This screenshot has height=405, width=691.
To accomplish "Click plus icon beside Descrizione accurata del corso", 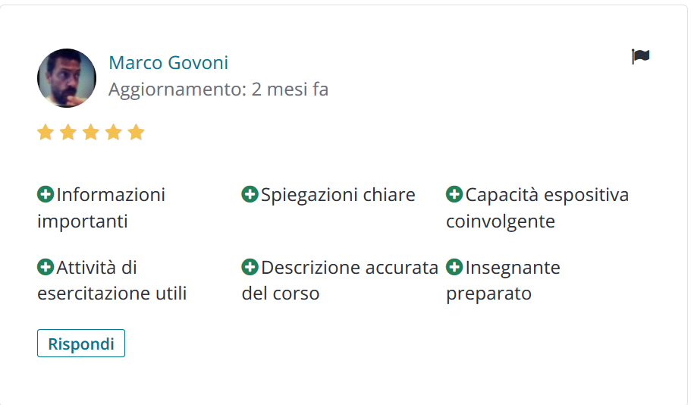I will [x=250, y=267].
